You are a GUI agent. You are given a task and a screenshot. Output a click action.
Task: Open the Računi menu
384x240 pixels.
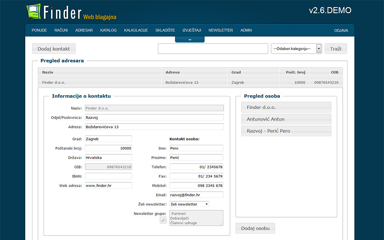tap(61, 30)
